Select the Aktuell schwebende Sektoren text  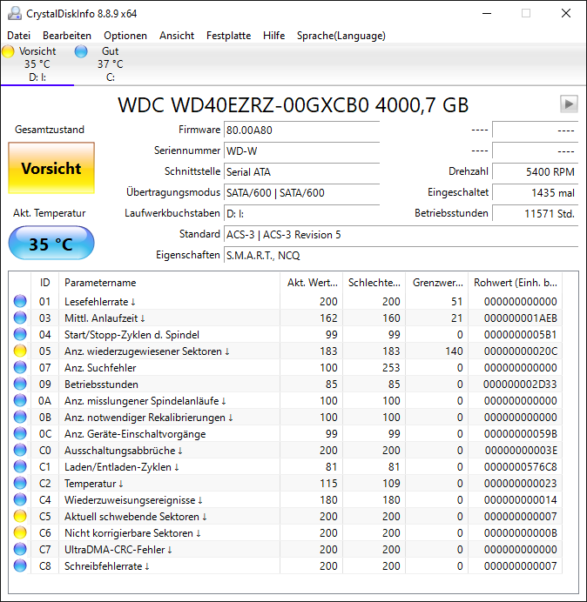click(135, 517)
